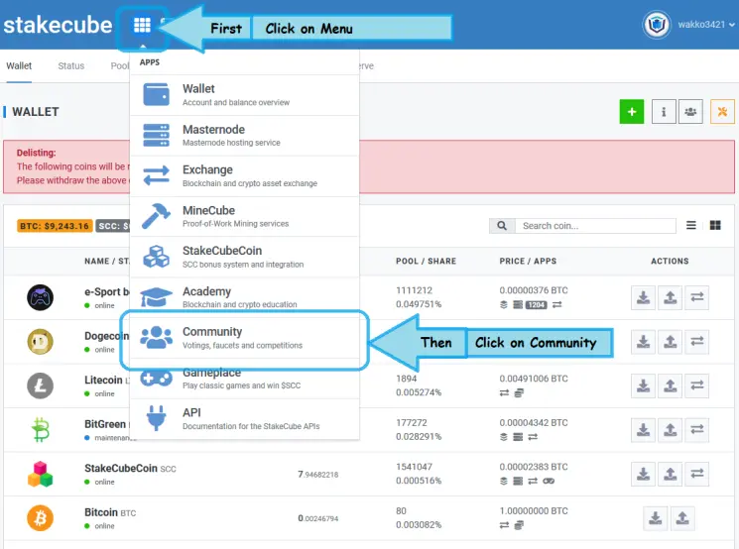Viewport: 739px width, 549px height.
Task: Open the apps grid menu icon
Action: (x=142, y=25)
